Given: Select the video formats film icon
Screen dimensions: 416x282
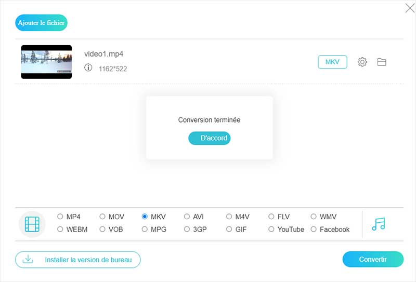Looking at the screenshot, I should 32,224.
